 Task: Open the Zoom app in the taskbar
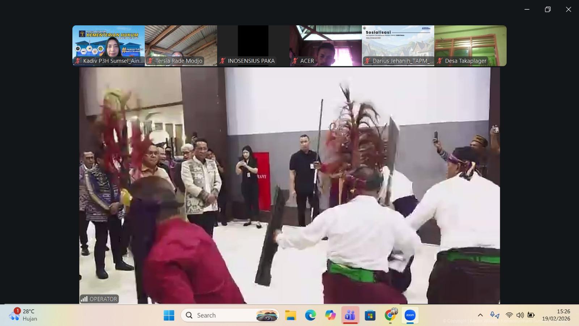click(x=410, y=315)
